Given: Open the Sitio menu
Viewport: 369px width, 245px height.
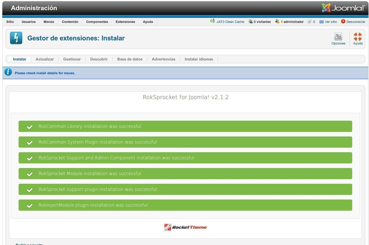Looking at the screenshot, I should (10, 22).
